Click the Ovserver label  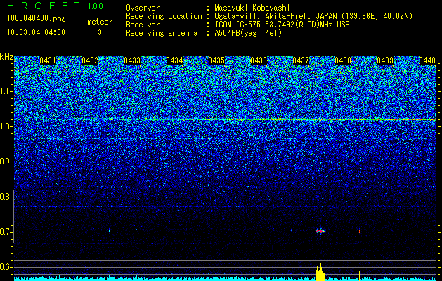click(x=143, y=8)
